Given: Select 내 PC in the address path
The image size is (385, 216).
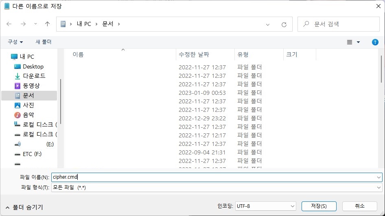Looking at the screenshot, I should click(84, 24).
